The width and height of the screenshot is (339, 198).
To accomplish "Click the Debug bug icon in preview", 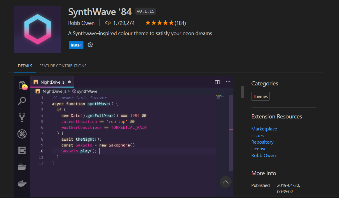I will (x=22, y=134).
